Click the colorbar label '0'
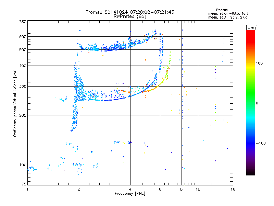 (257, 103)
